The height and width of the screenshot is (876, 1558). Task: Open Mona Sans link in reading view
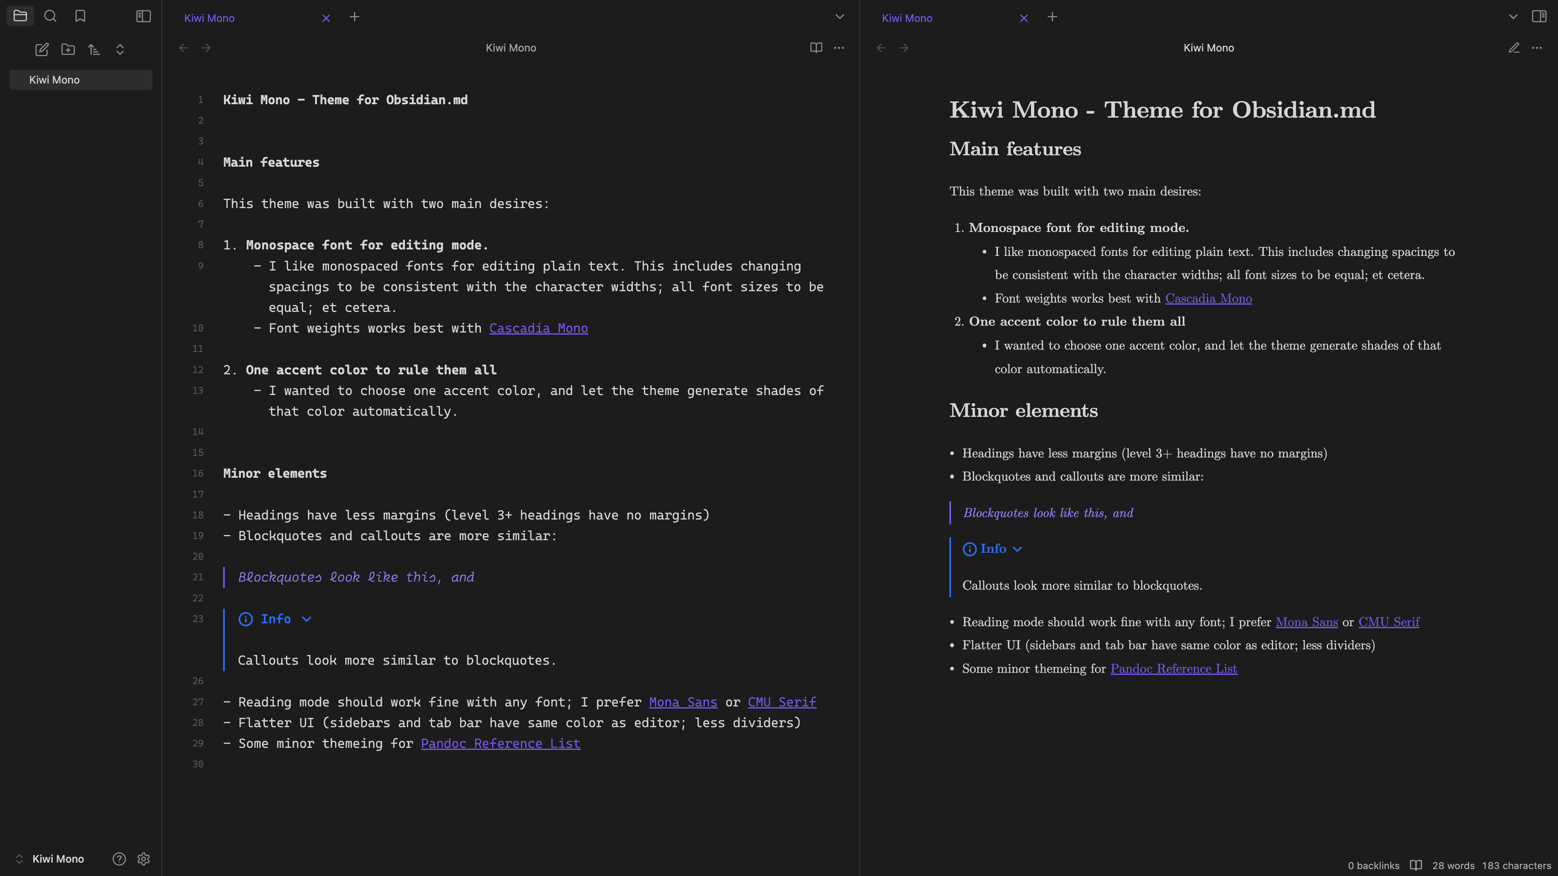click(x=1306, y=622)
